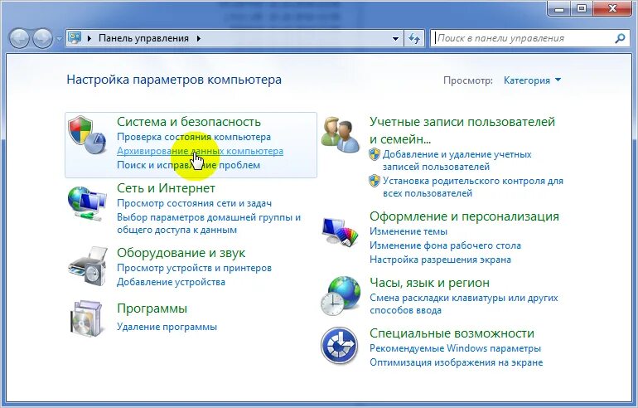Minimize the Control Panel window
Viewport: 638px width, 408px height.
[559, 7]
